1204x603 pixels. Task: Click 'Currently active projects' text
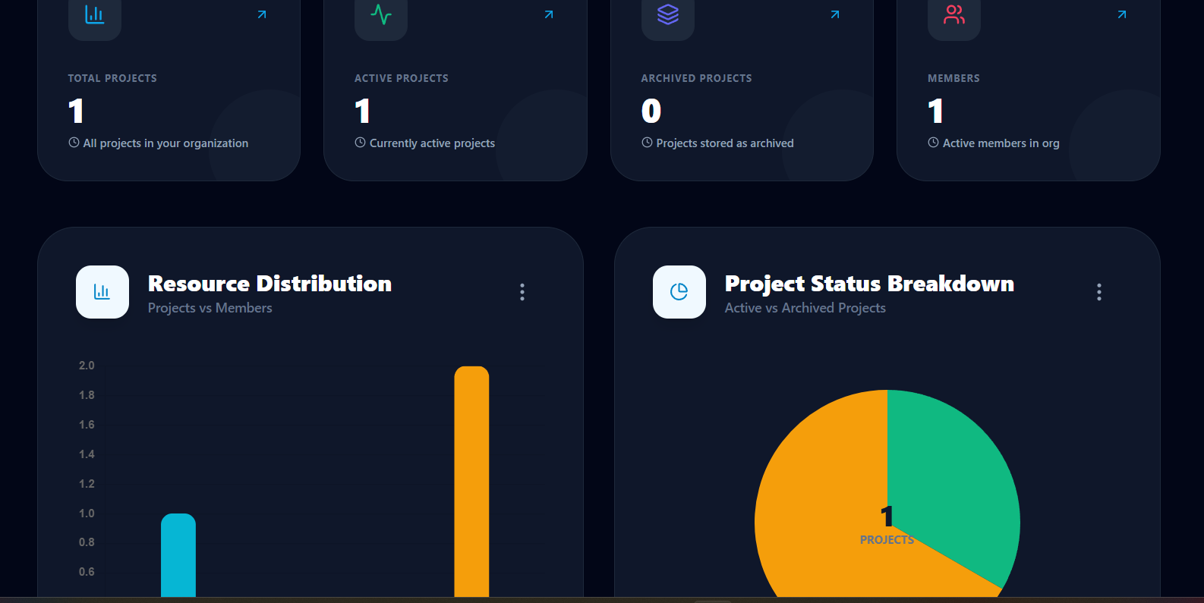432,143
